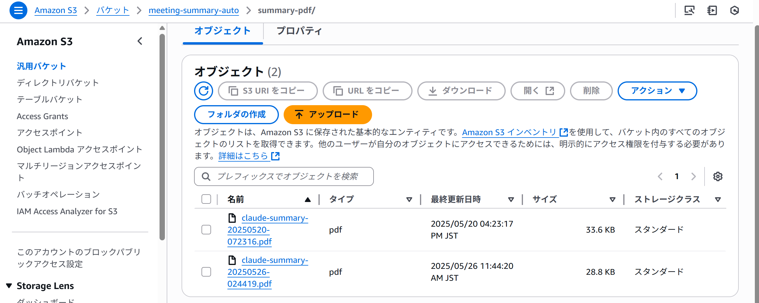This screenshot has width=759, height=303.
Task: Click the object prefix search field
Action: point(284,176)
